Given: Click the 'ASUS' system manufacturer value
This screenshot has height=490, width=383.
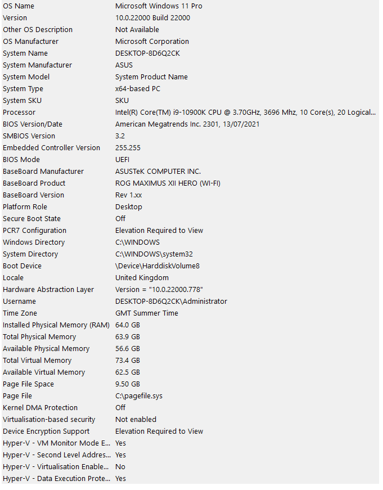Looking at the screenshot, I should (x=124, y=65).
